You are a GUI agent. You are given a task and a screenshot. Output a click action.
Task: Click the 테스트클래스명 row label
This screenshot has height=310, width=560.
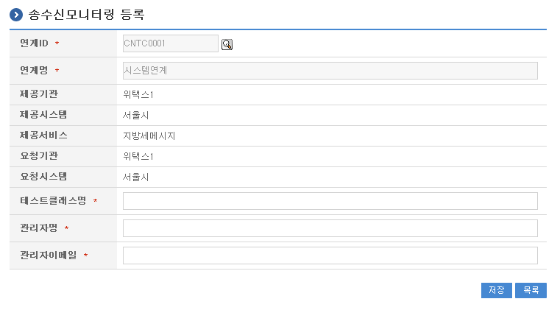(53, 201)
